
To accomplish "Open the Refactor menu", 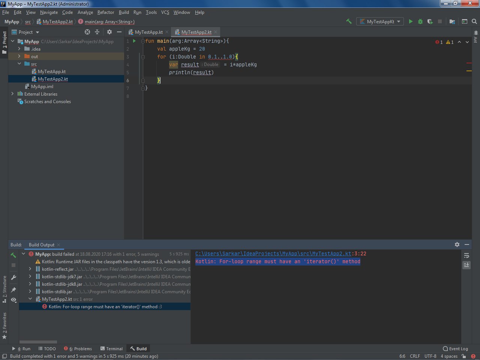I will (106, 12).
